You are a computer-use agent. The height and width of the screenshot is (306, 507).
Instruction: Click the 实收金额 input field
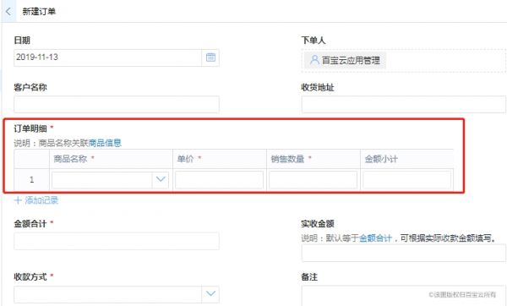click(x=404, y=253)
